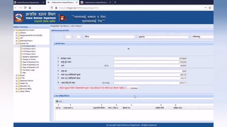
Task: Click the D-01 Return Entry page icon
Action: [21, 46]
